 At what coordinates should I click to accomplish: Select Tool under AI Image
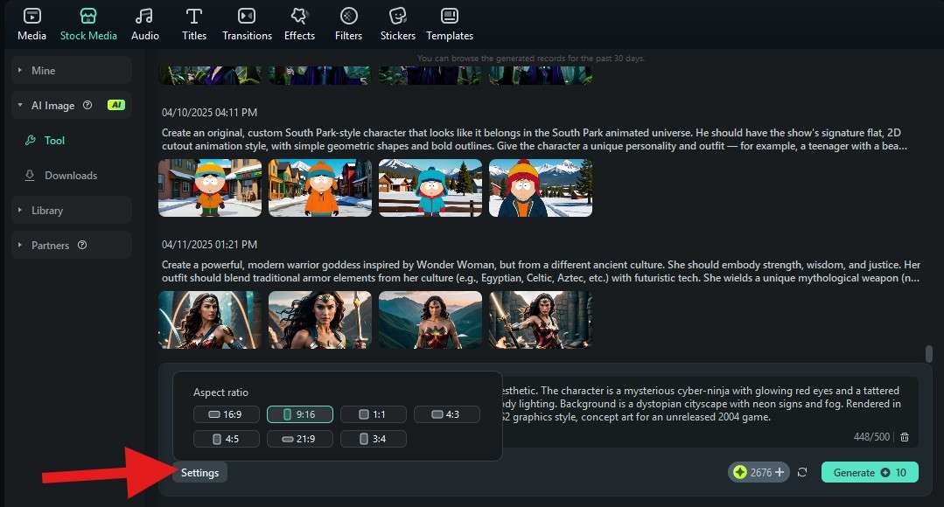[54, 140]
